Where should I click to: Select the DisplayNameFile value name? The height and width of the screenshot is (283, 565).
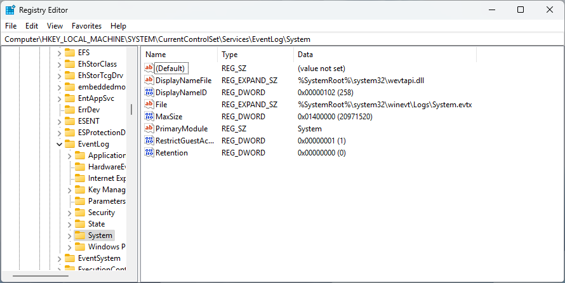(x=183, y=81)
